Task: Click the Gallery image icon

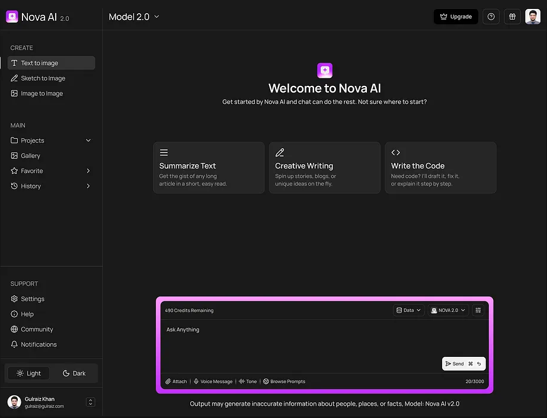Action: pyautogui.click(x=14, y=155)
